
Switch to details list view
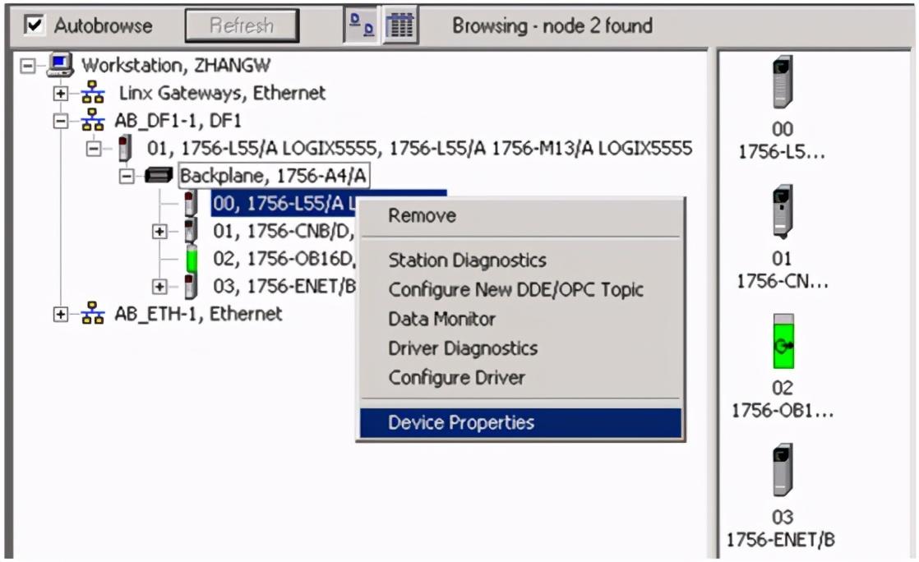coord(400,25)
